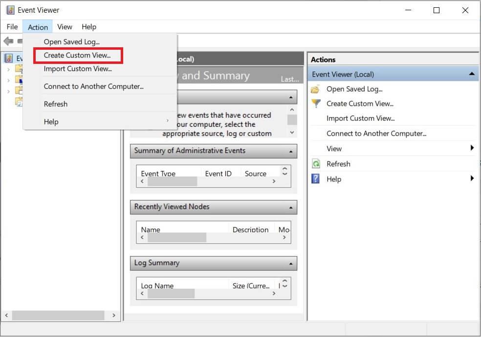Click left arrow of tree pane scrollbar
The image size is (481, 337).
(x=6, y=315)
